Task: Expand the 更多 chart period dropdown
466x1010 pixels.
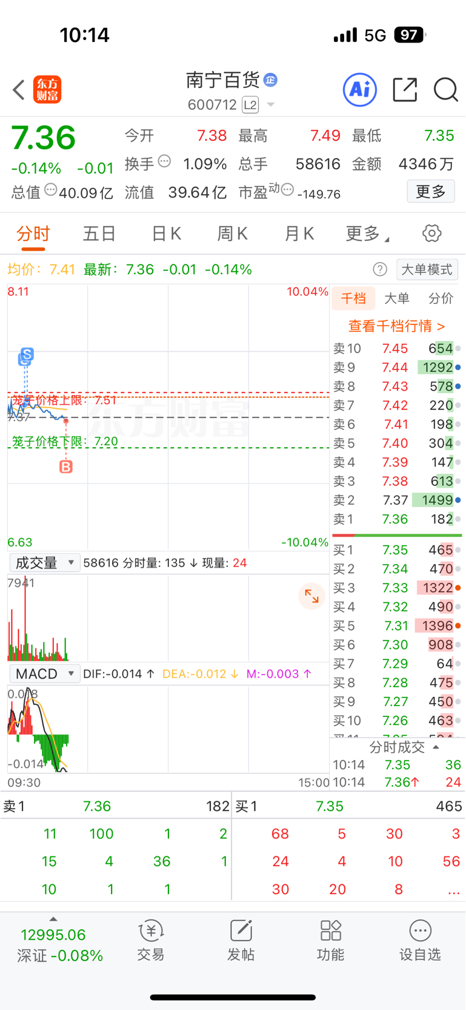Action: (x=367, y=234)
